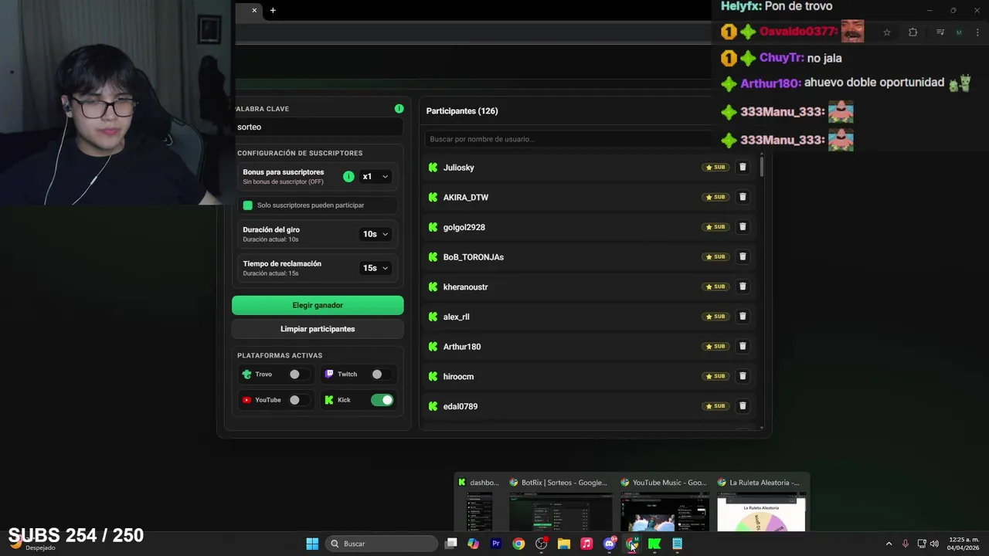Click the green info icon beside Palabra Clave
The width and height of the screenshot is (989, 556).
399,109
